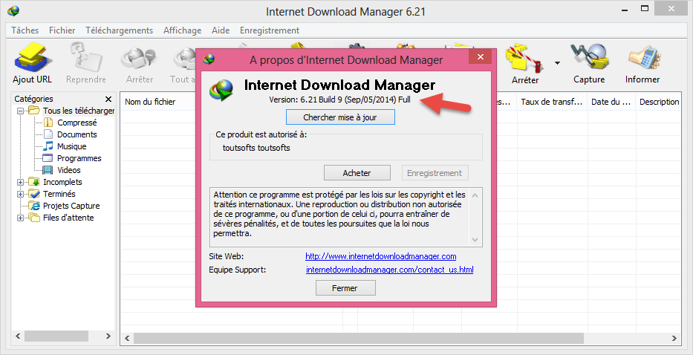This screenshot has width=693, height=355.
Task: Click Taux de transf... column header
Action: tap(552, 102)
